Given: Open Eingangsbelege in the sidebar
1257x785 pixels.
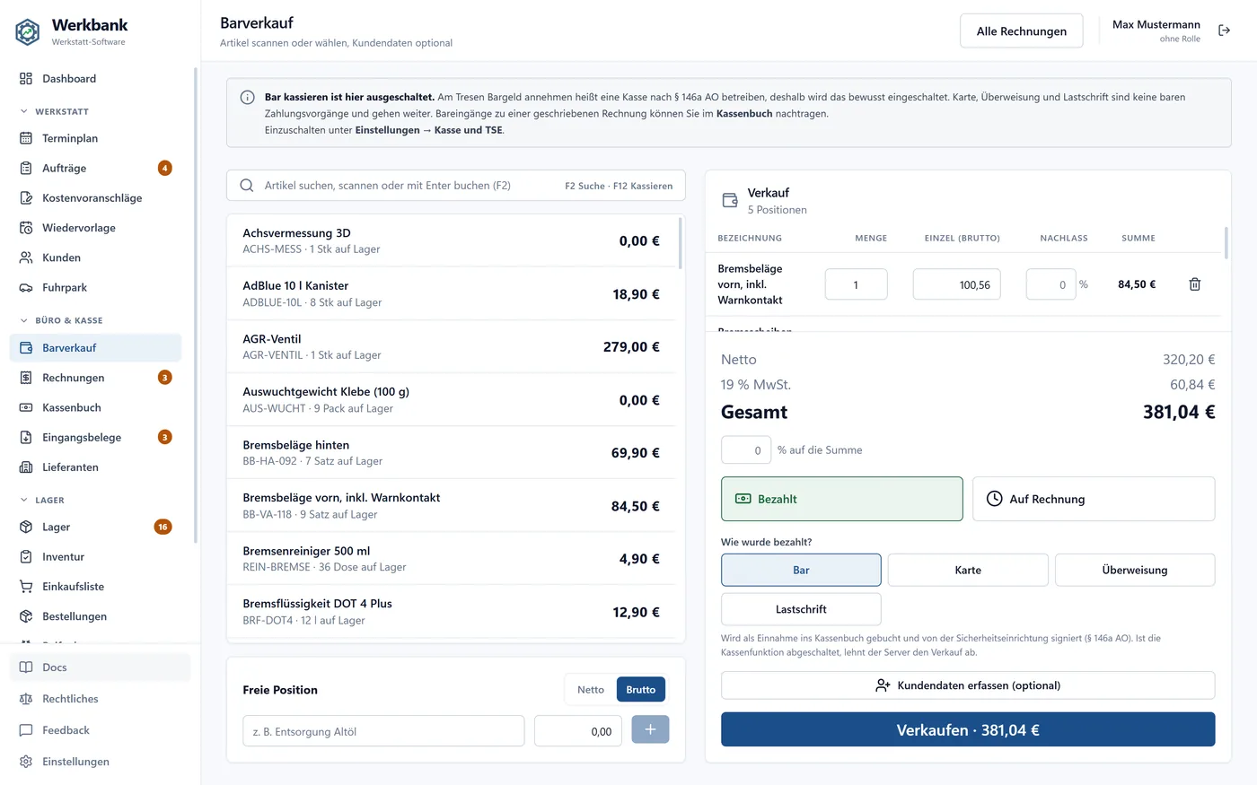Looking at the screenshot, I should [95, 438].
